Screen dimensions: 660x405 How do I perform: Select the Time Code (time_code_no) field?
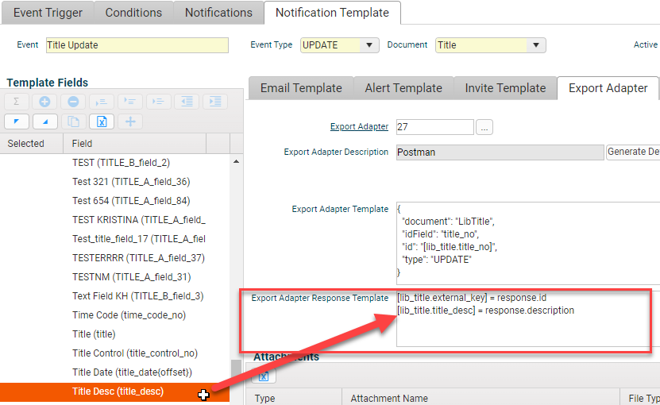(129, 315)
